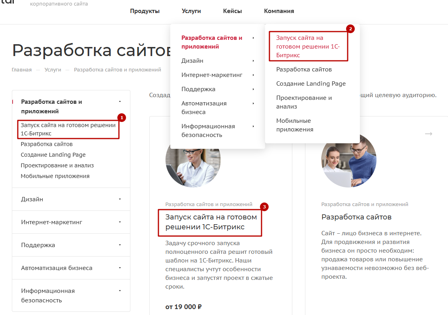Expand sidebar Автоматизация бизнеса section arrow
The height and width of the screenshot is (315, 448).
(120, 268)
